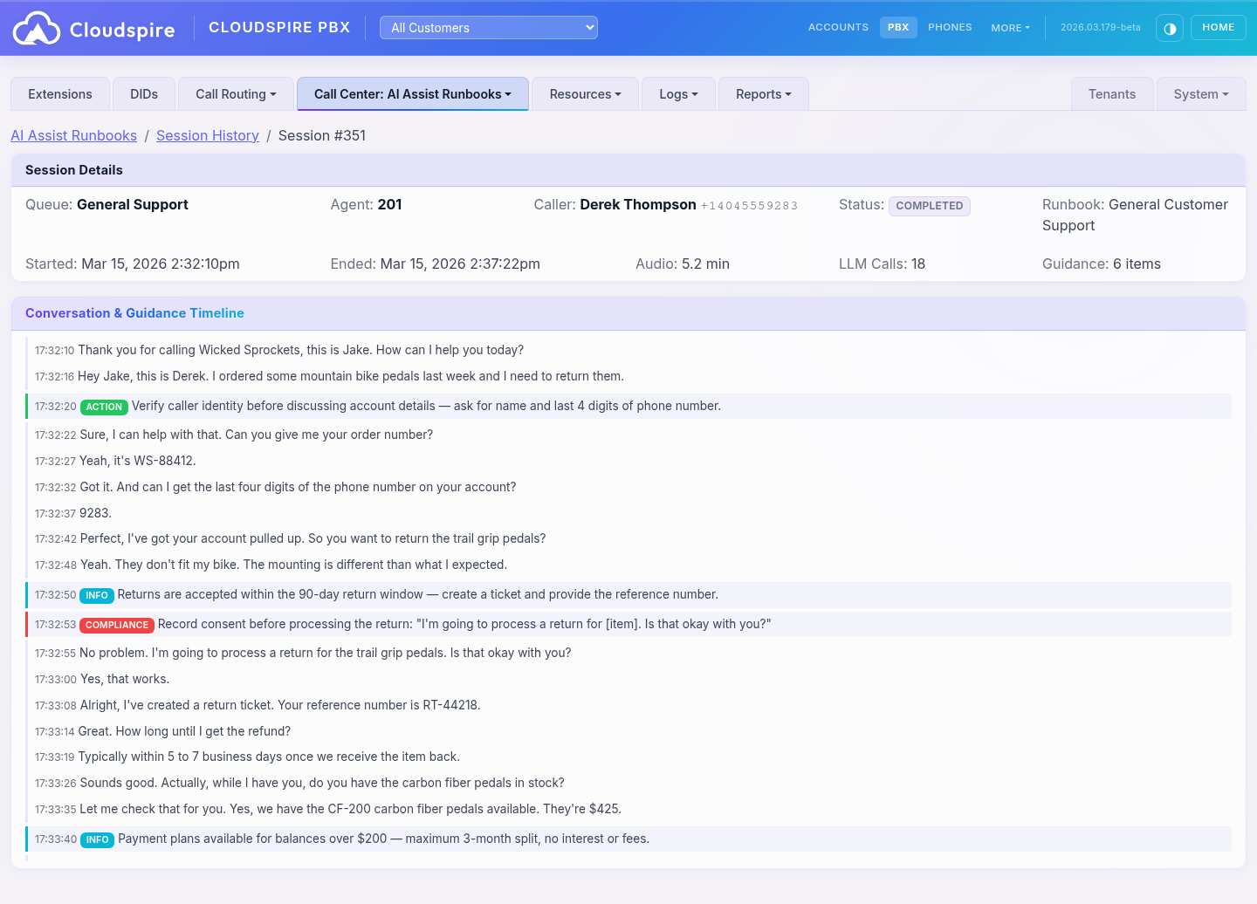Click the ACTION badge on identity verification guidance
This screenshot has height=904, width=1257.
pos(104,407)
